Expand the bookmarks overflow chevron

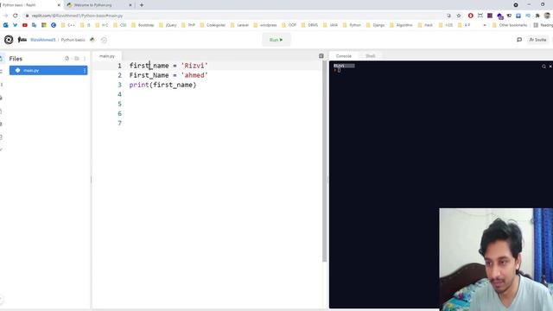pos(485,25)
